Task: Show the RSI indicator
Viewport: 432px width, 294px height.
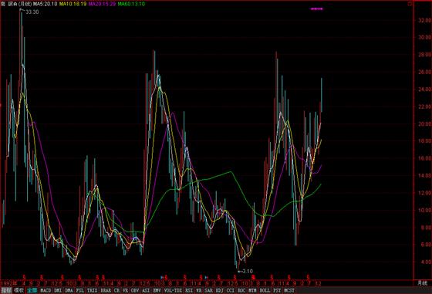Action: point(189,290)
